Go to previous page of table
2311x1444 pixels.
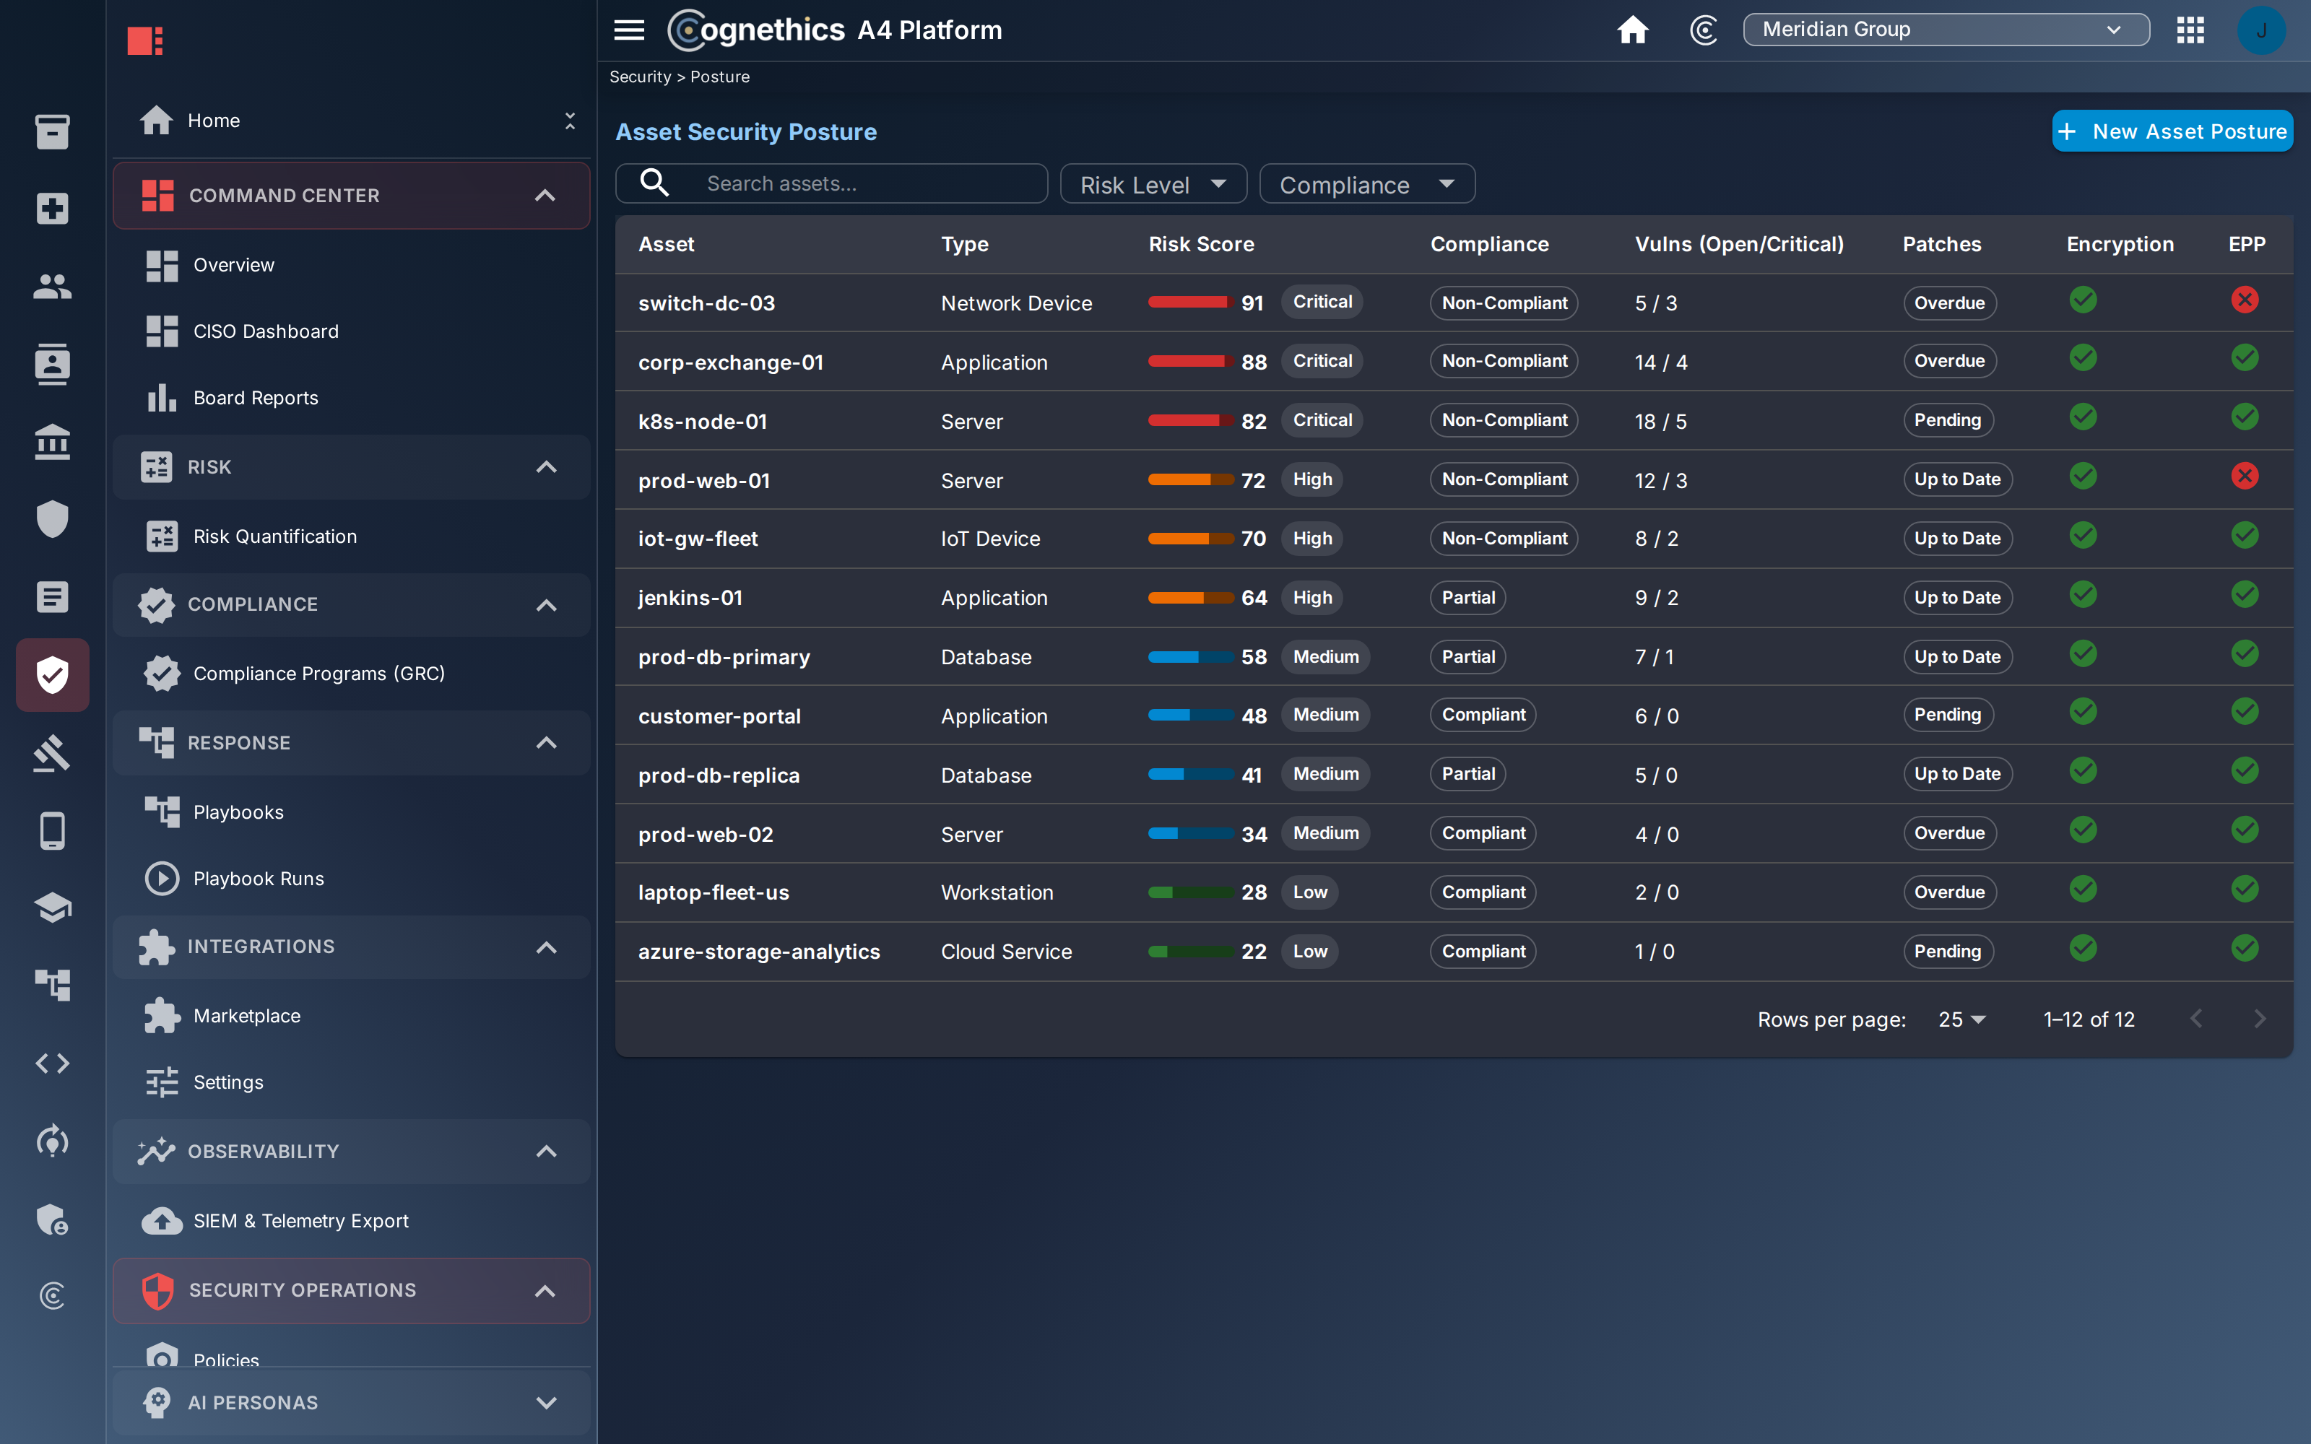2196,1019
